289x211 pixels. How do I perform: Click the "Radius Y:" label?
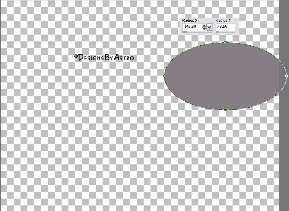(224, 20)
